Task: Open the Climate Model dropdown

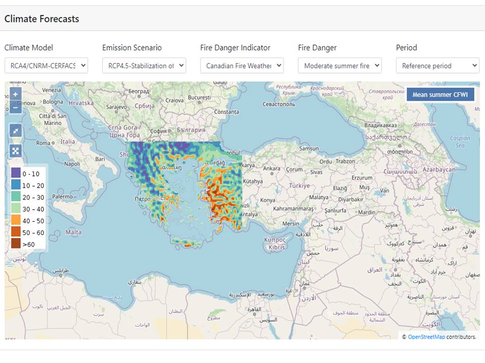Action: pyautogui.click(x=46, y=66)
